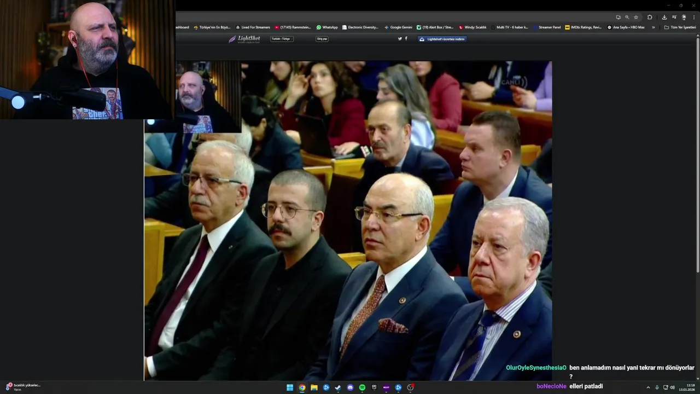
Task: Click the Giriş yap login button
Action: tap(322, 39)
